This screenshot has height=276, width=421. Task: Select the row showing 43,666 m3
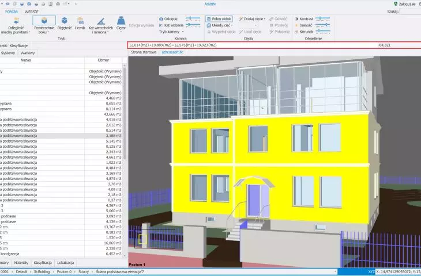pyautogui.click(x=61, y=114)
